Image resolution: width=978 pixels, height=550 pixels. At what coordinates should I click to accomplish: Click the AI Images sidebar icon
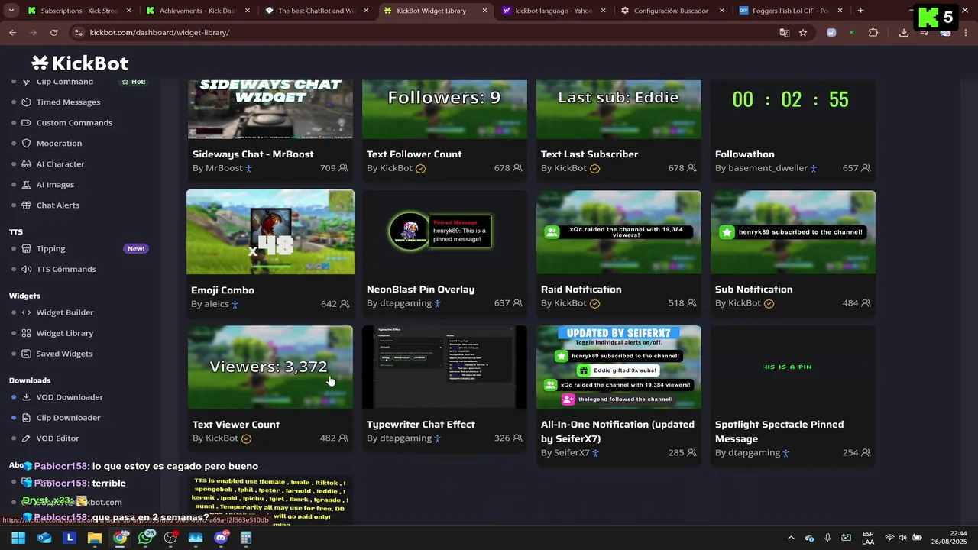[26, 185]
